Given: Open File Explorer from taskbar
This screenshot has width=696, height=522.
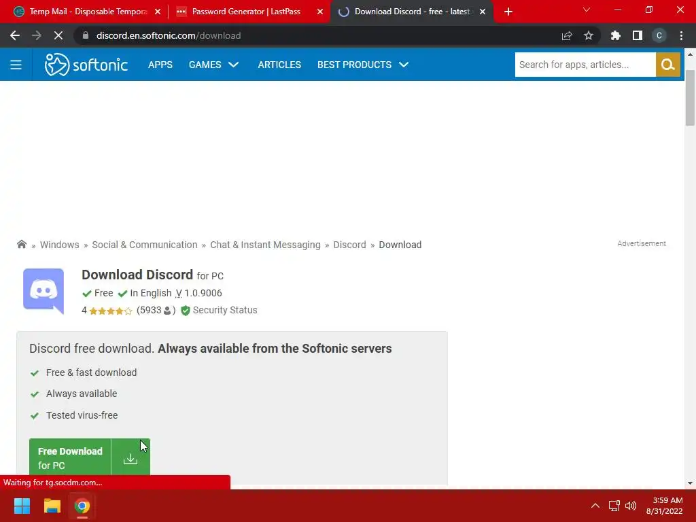Looking at the screenshot, I should click(x=52, y=506).
